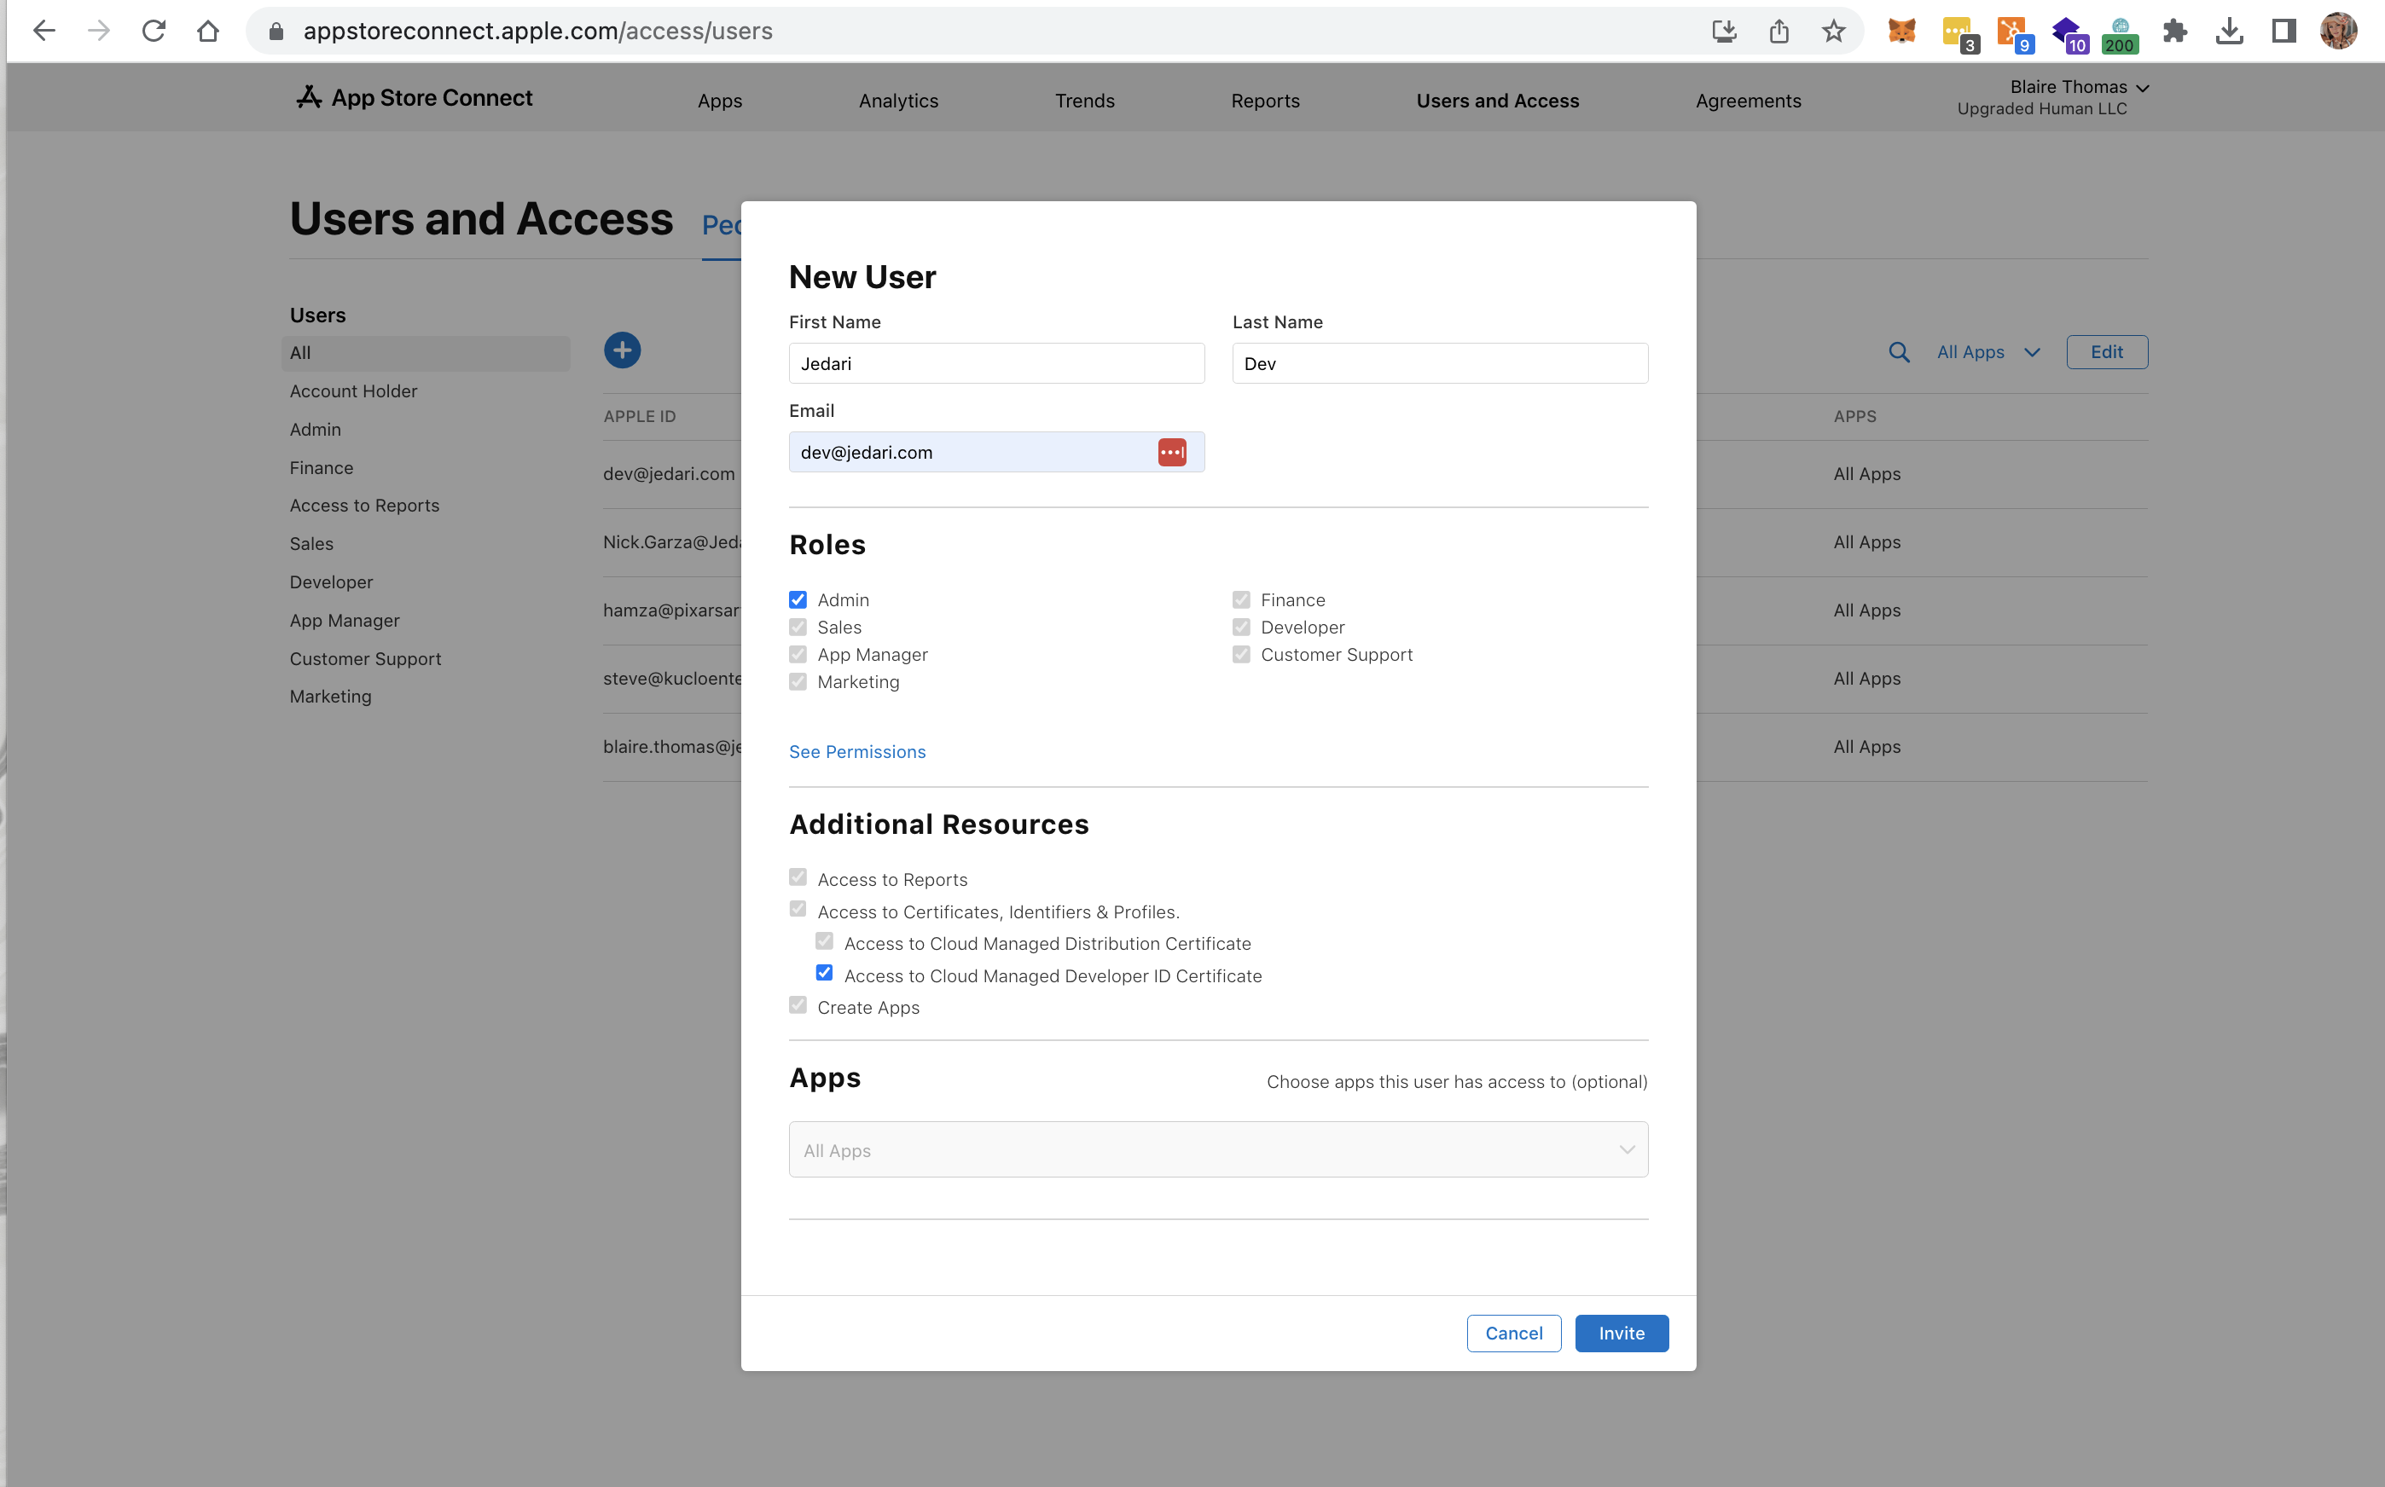
Task: Bookmark this page with star icon
Action: point(1833,31)
